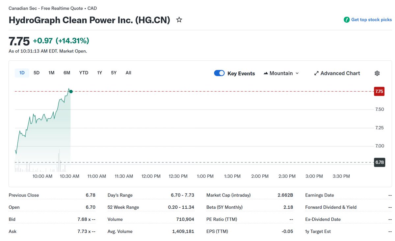
Task: Click the Earnings Date label
Action: pos(320,195)
